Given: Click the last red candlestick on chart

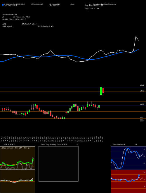Looking at the screenshot, I should [103, 90].
